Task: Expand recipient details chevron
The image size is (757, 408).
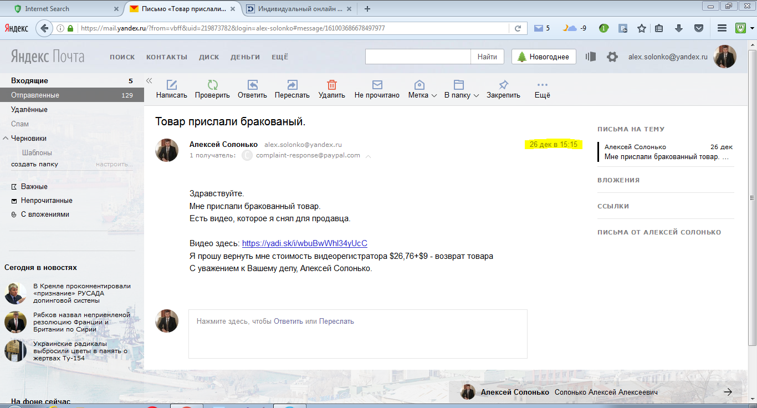Action: click(x=368, y=156)
